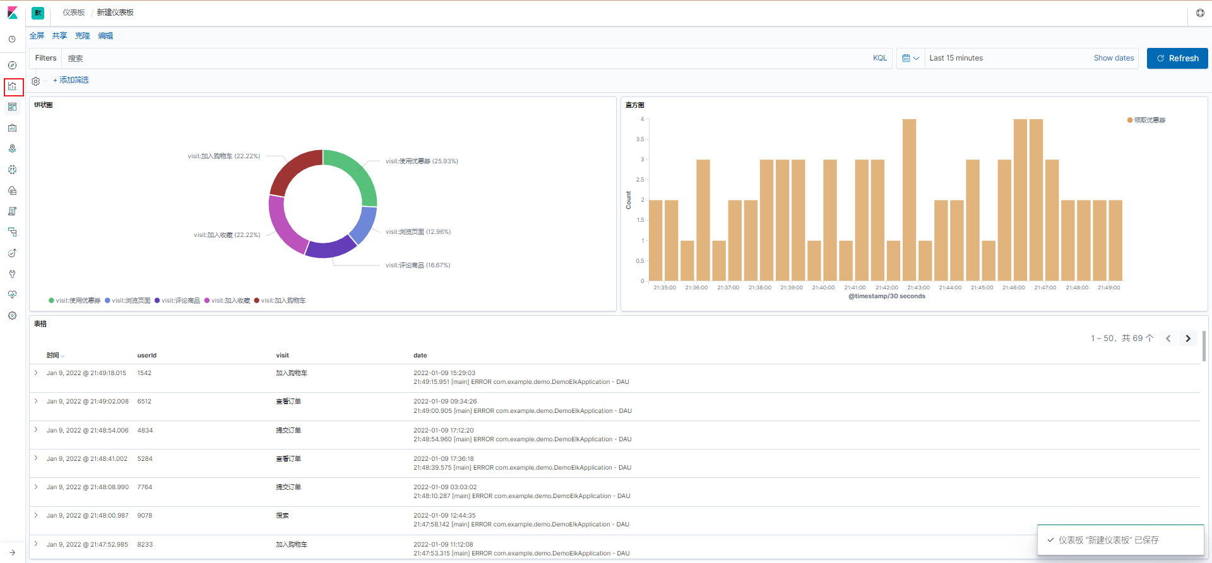Toggle visit:使用优惠券 legend entry

74,301
